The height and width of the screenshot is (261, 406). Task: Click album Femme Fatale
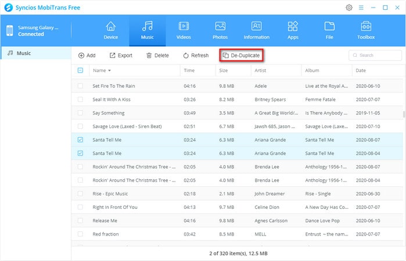pos(320,99)
